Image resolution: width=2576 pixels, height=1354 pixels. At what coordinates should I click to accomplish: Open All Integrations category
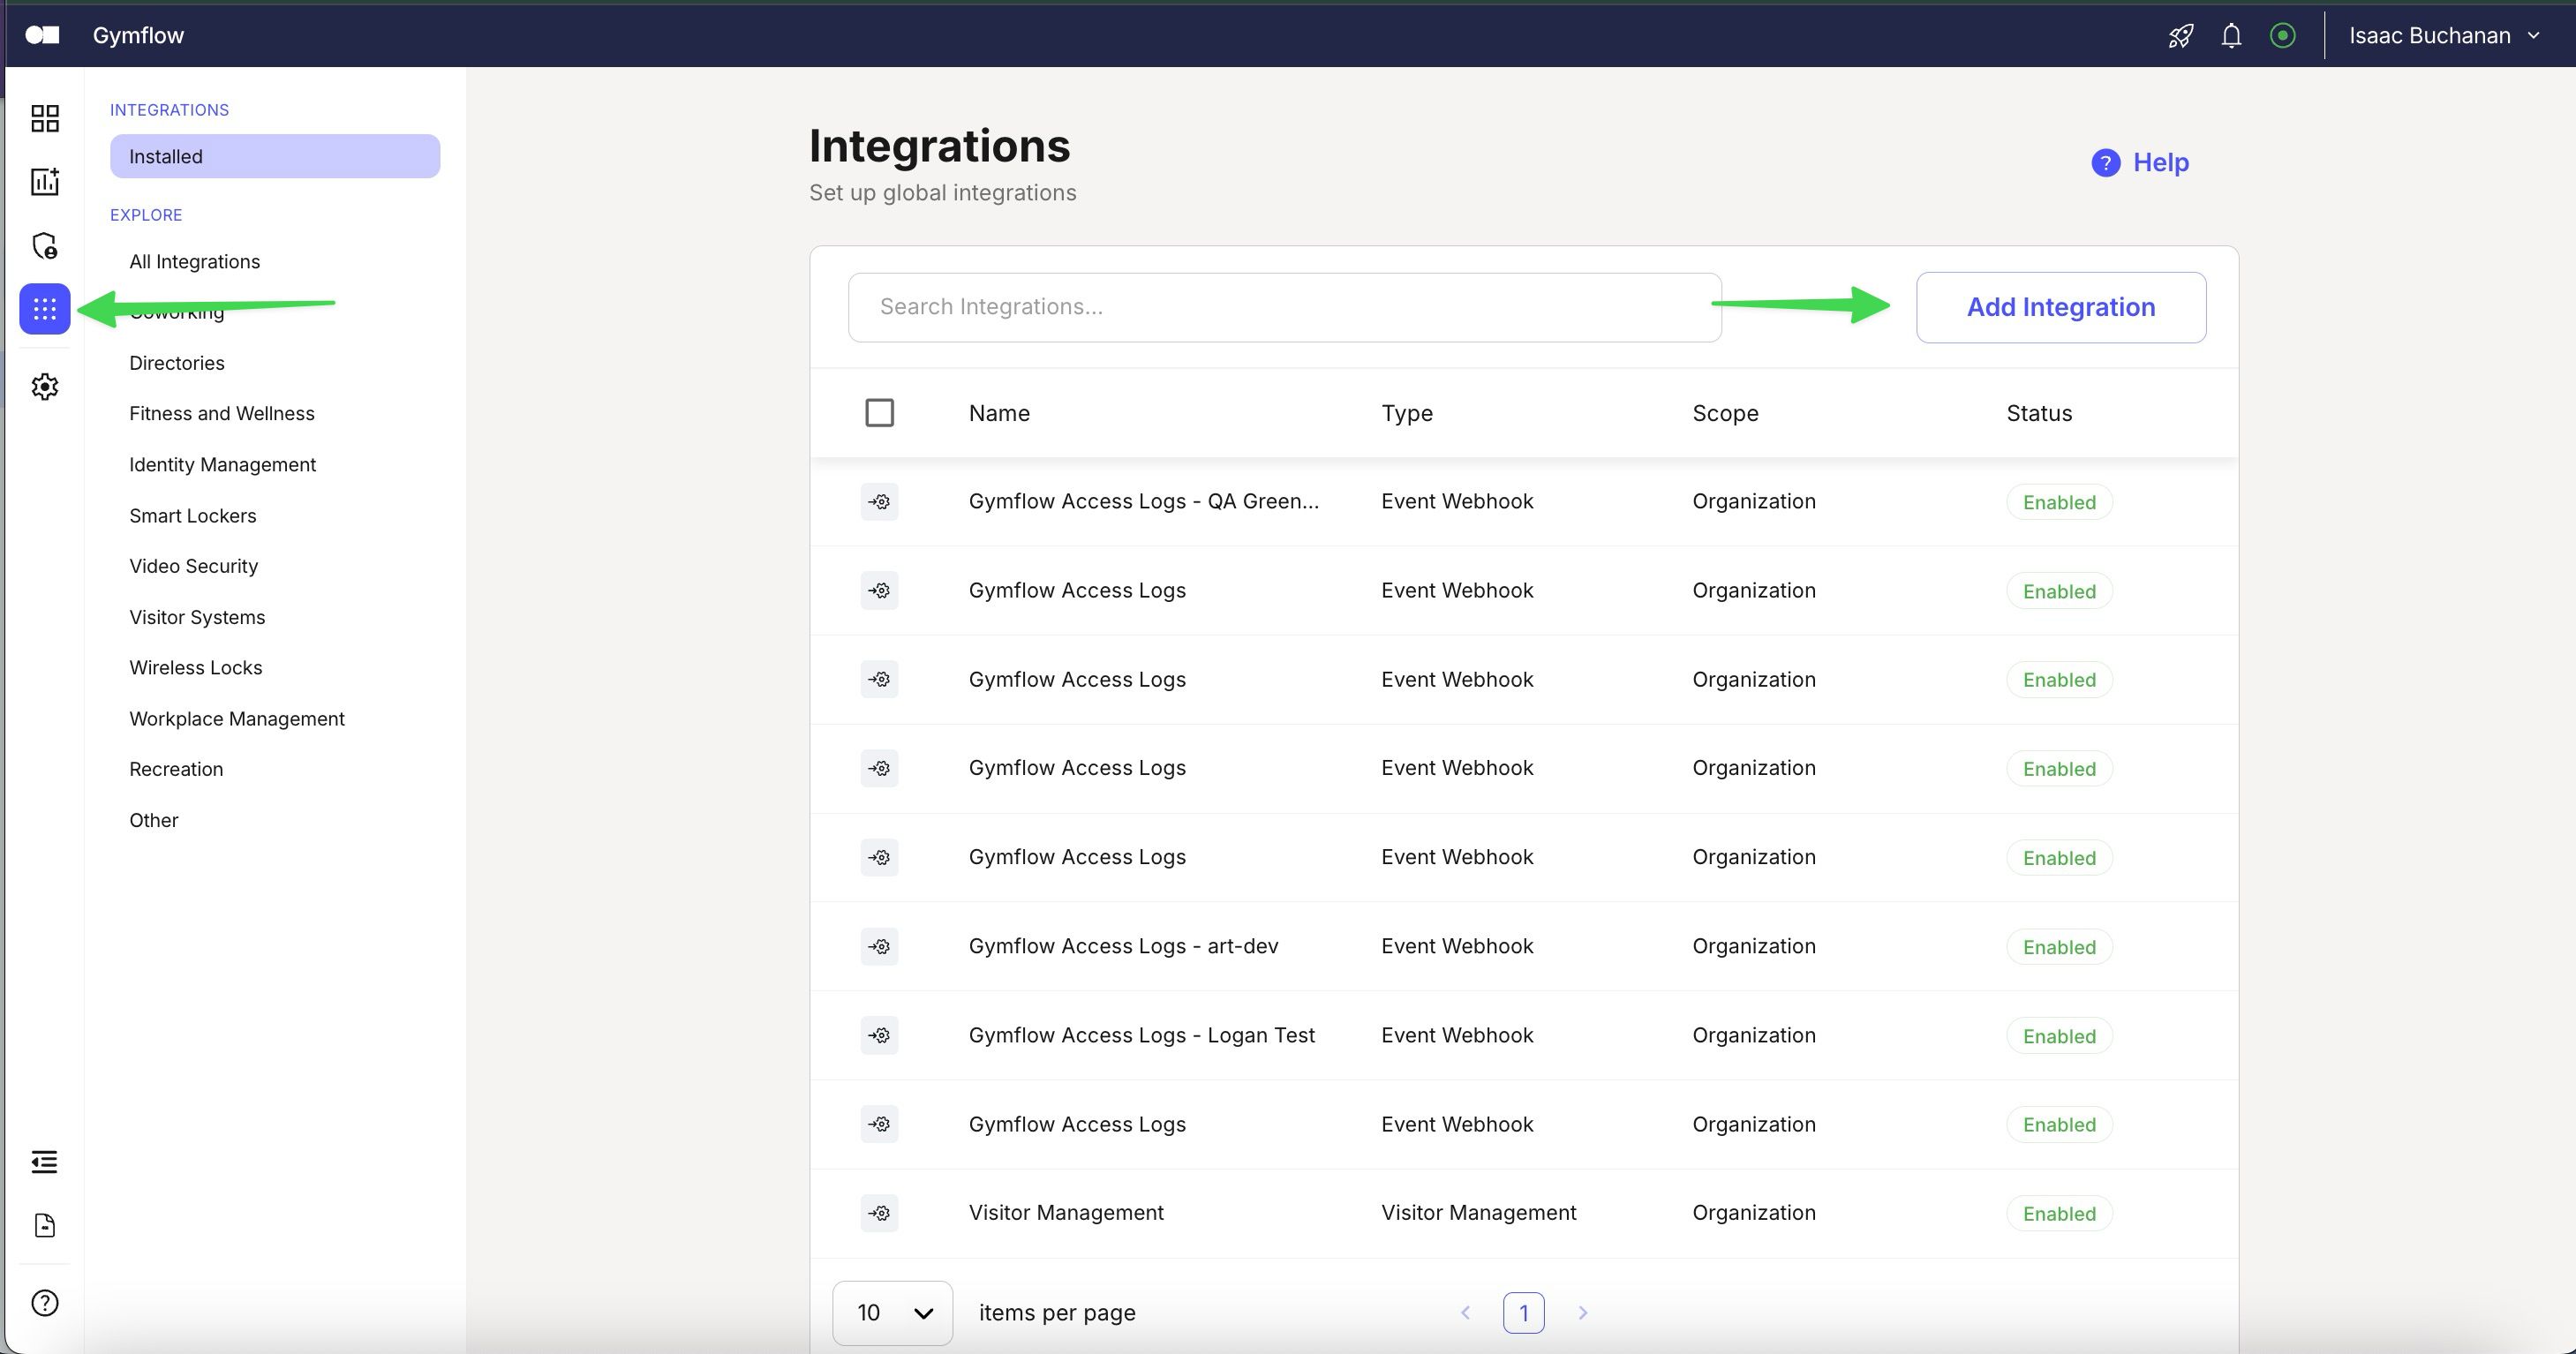pos(194,262)
